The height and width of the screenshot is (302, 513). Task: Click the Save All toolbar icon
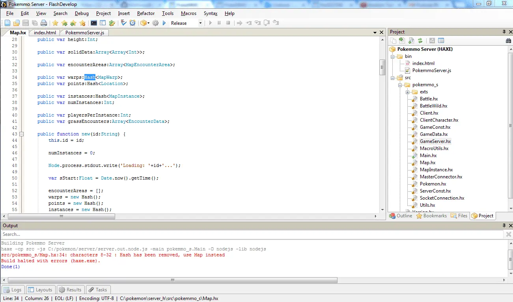(35, 23)
